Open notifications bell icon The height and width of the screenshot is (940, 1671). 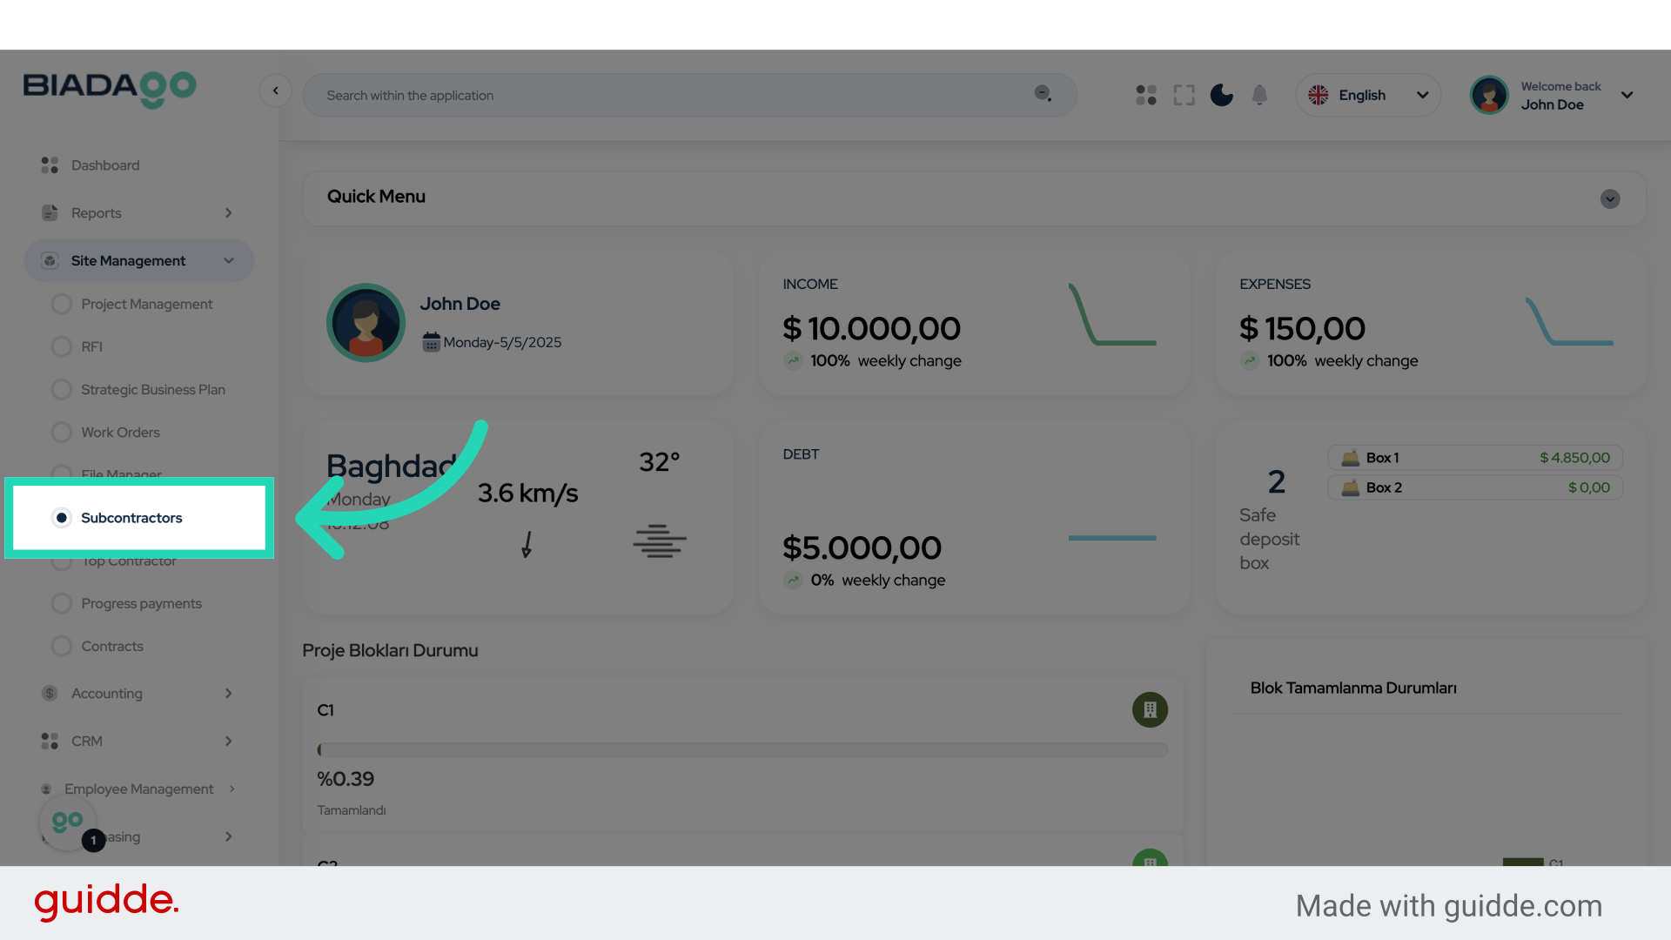(x=1259, y=95)
